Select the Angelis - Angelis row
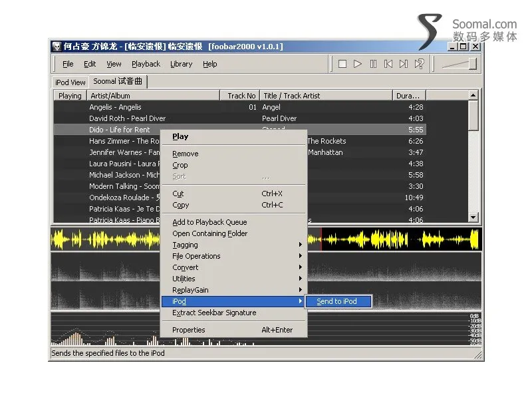Screen dimensions: 532x399 click(x=240, y=107)
